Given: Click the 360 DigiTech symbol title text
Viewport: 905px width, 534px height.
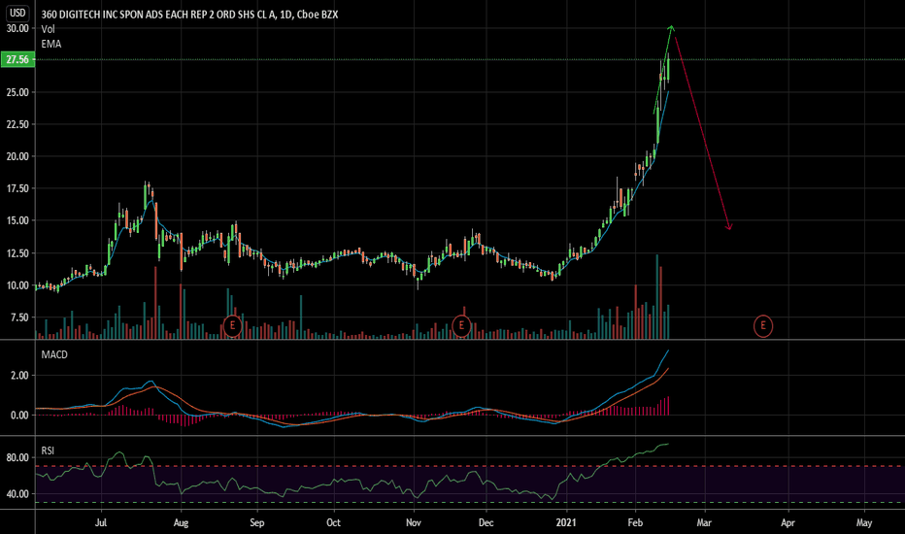Looking at the screenshot, I should [x=189, y=15].
